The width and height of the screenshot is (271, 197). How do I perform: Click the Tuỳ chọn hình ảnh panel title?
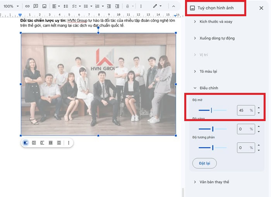pyautogui.click(x=215, y=8)
